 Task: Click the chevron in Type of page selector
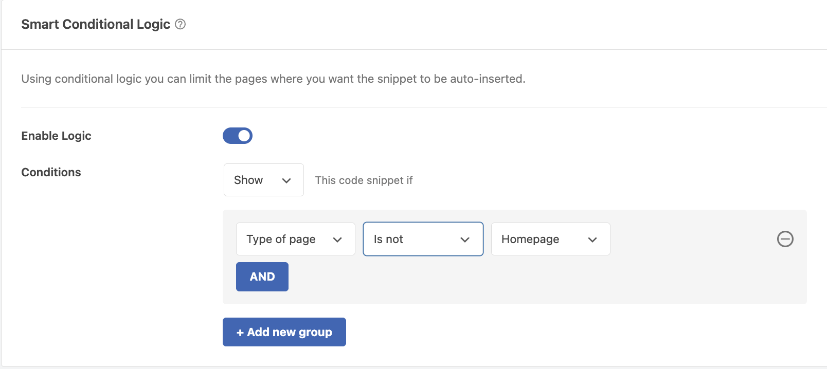(337, 239)
